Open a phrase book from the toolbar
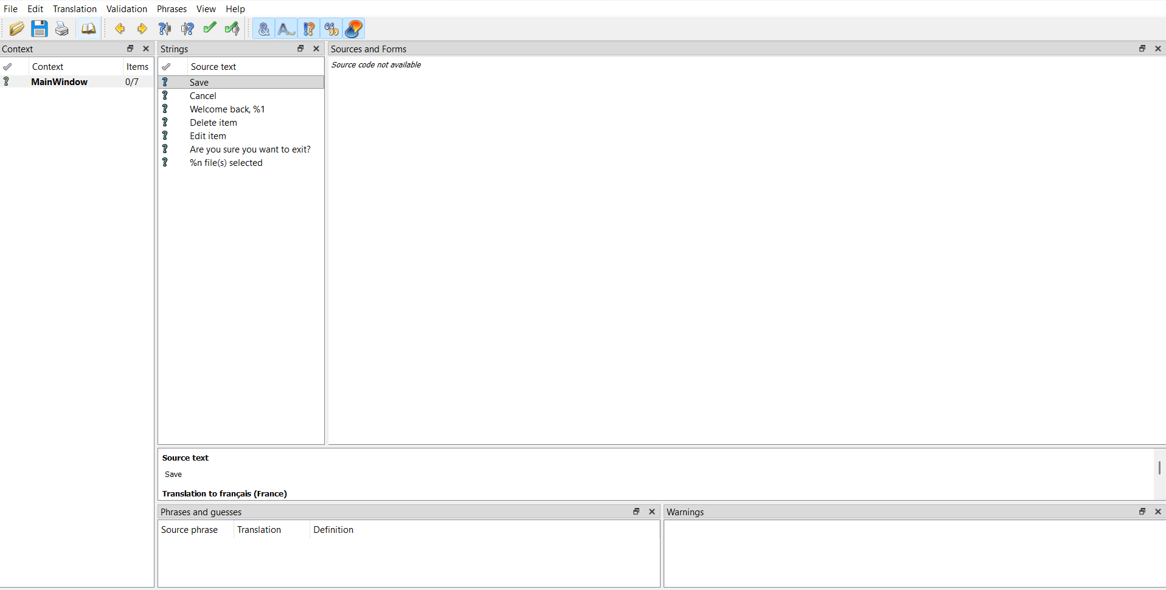Viewport: 1166px width, 590px height. tap(89, 29)
